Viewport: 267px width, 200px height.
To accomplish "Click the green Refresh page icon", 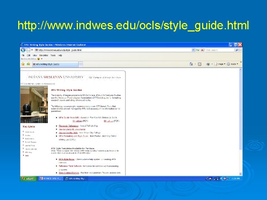I will (x=198, y=50).
